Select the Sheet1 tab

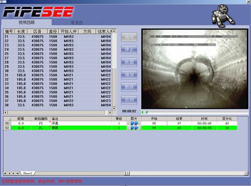pyautogui.click(x=28, y=173)
